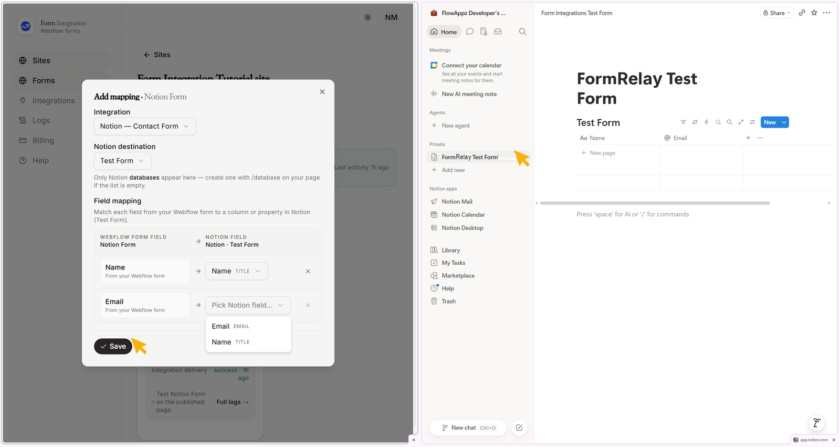The width and height of the screenshot is (840, 447).
Task: Open the Notion AI floating button
Action: coord(816,423)
